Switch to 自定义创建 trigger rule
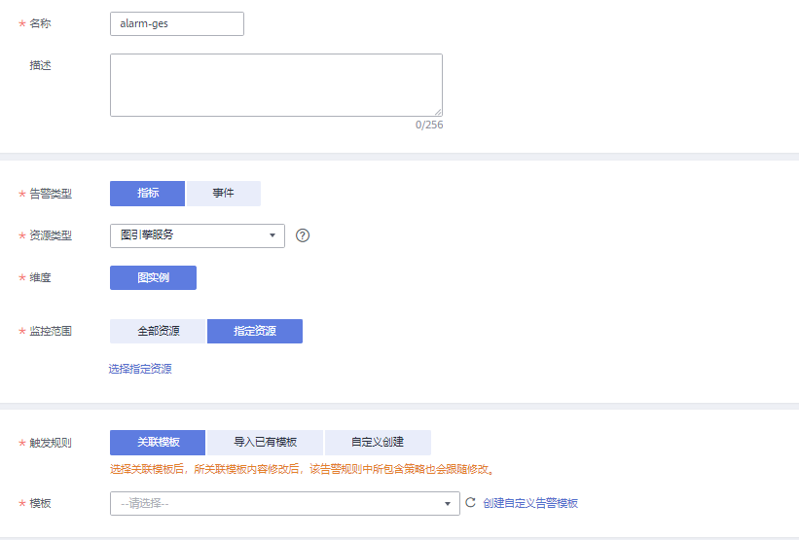 pyautogui.click(x=378, y=442)
